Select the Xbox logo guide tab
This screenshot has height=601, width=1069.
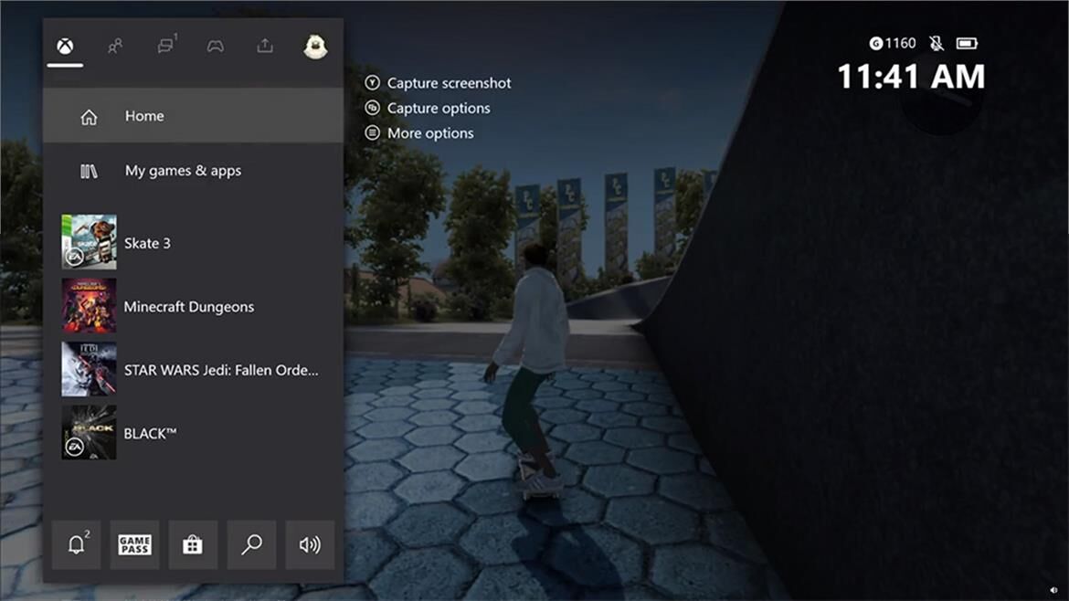pos(66,47)
